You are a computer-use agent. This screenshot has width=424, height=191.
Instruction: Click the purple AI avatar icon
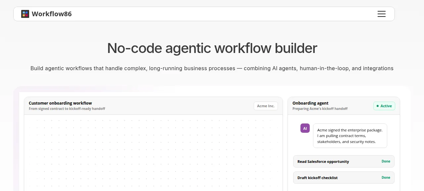point(305,128)
